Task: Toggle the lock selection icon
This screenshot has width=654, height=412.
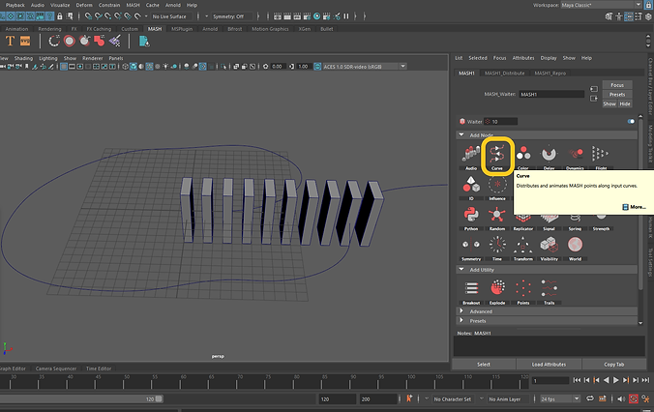Action: 60,16
